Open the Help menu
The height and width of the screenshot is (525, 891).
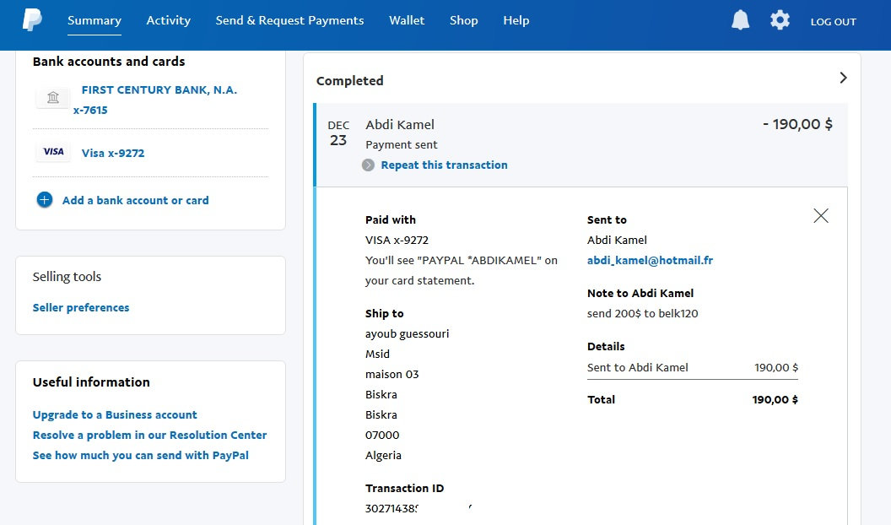(516, 20)
